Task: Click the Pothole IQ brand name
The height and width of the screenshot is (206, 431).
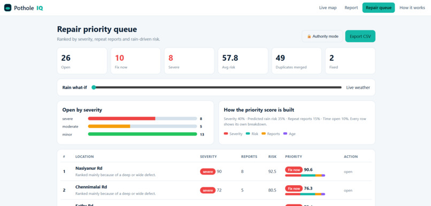Action: click(28, 8)
